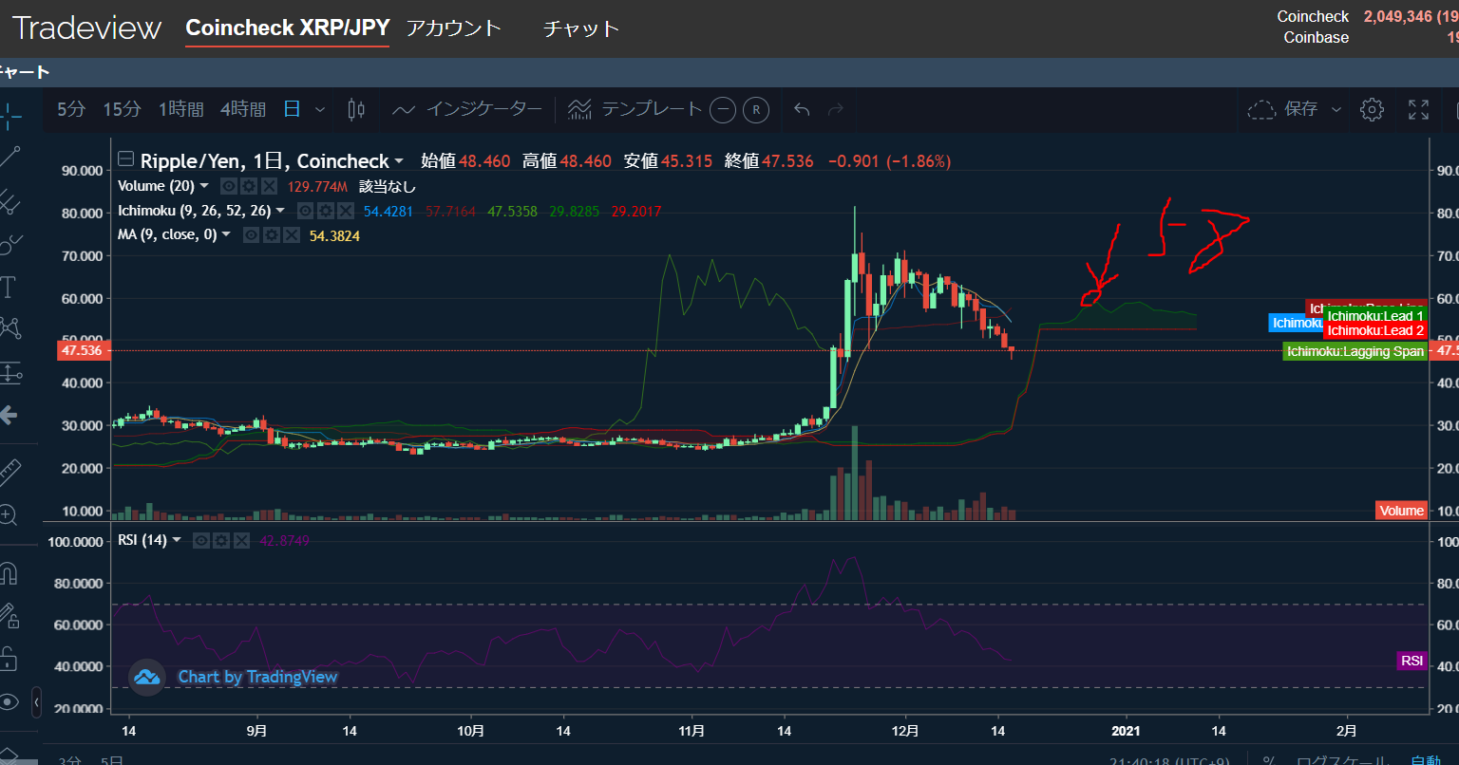Toggle stay in drawing mode pencil-lock

pos(9,616)
